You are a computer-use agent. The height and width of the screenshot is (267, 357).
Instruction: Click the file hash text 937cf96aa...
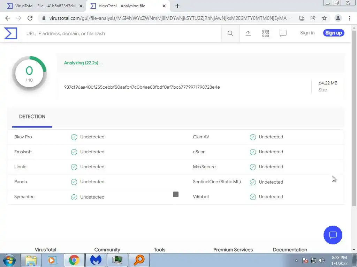point(142,87)
